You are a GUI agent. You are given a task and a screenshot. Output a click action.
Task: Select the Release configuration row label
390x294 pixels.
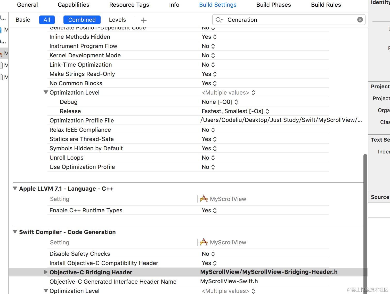(x=70, y=111)
